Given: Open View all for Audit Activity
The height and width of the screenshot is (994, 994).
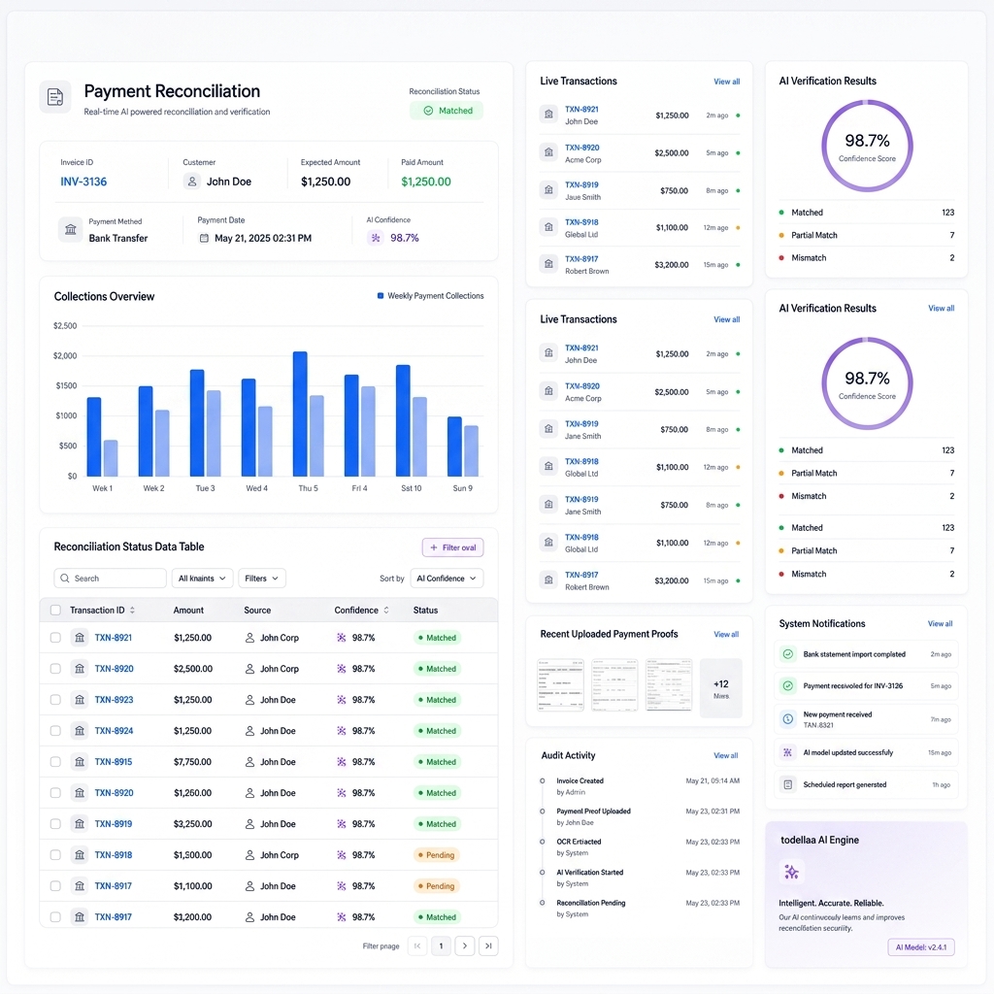Looking at the screenshot, I should [726, 755].
